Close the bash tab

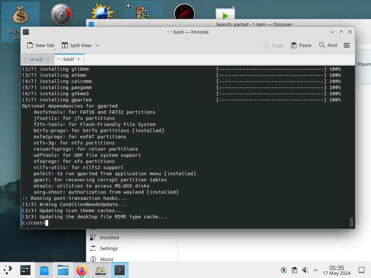click(x=79, y=59)
